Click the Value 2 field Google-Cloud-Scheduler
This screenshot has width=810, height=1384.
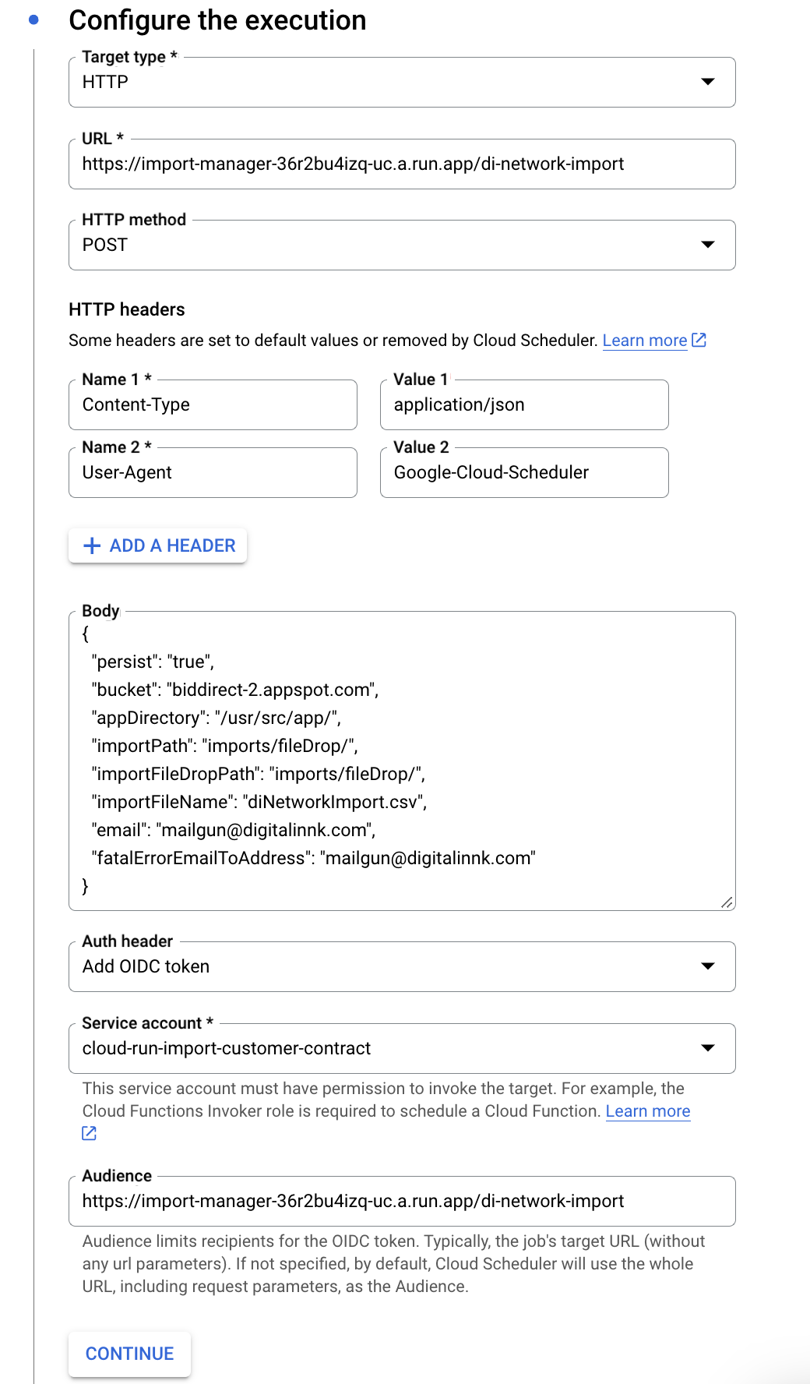524,472
